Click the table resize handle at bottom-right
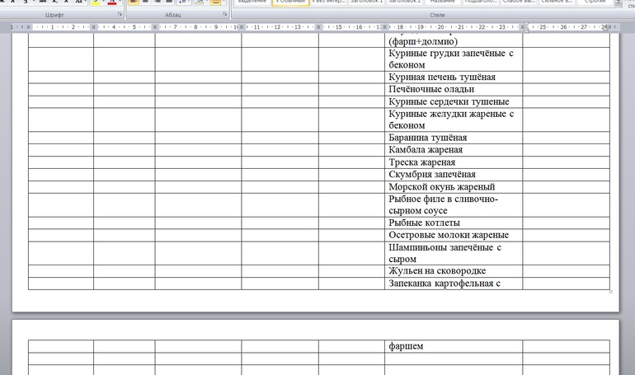This screenshot has height=375, width=635. pyautogui.click(x=611, y=292)
